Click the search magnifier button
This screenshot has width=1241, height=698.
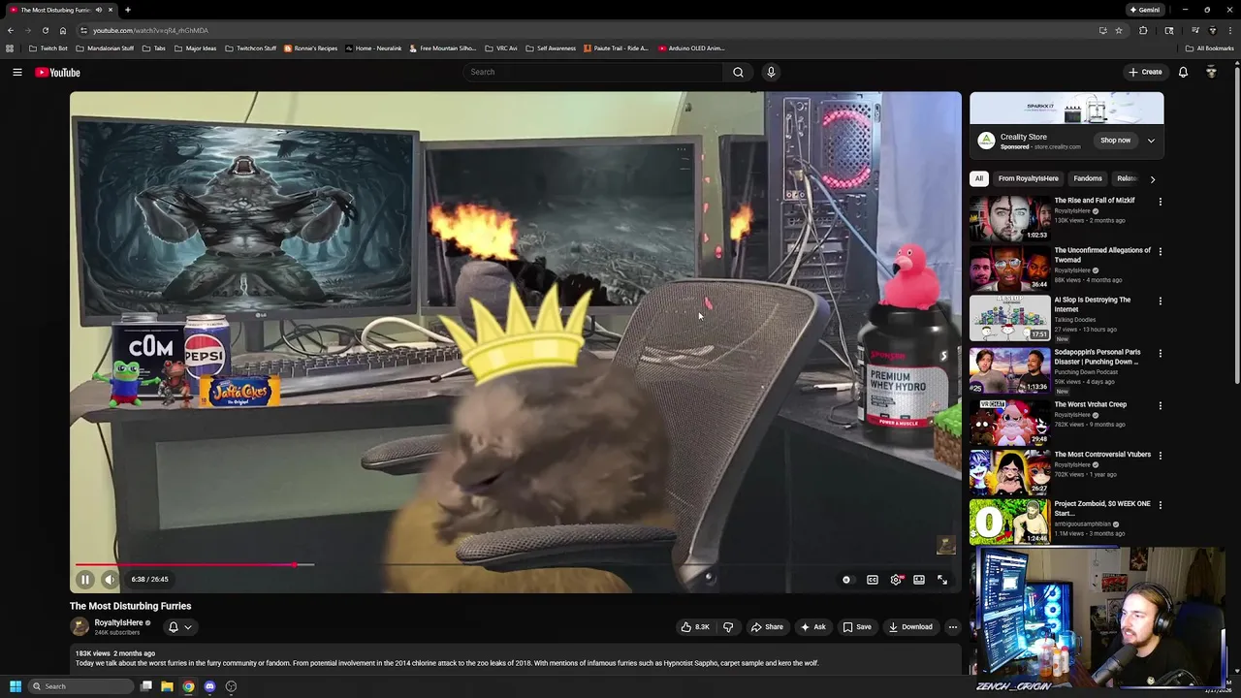pyautogui.click(x=738, y=72)
